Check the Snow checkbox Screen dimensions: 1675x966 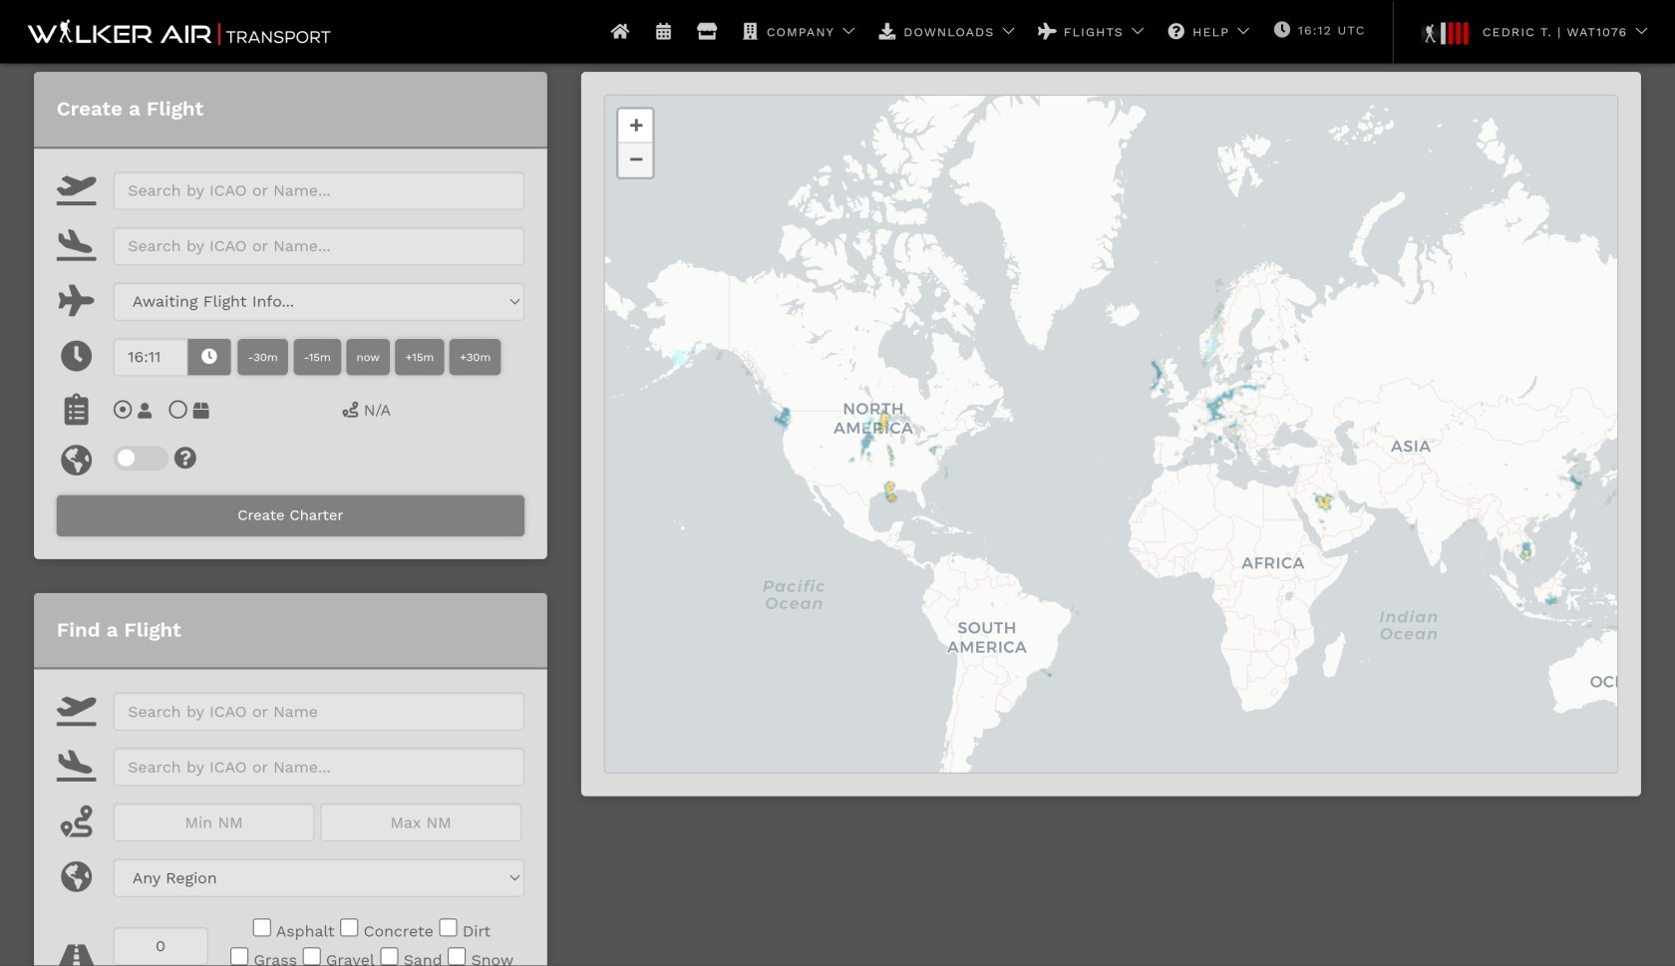[x=457, y=956]
